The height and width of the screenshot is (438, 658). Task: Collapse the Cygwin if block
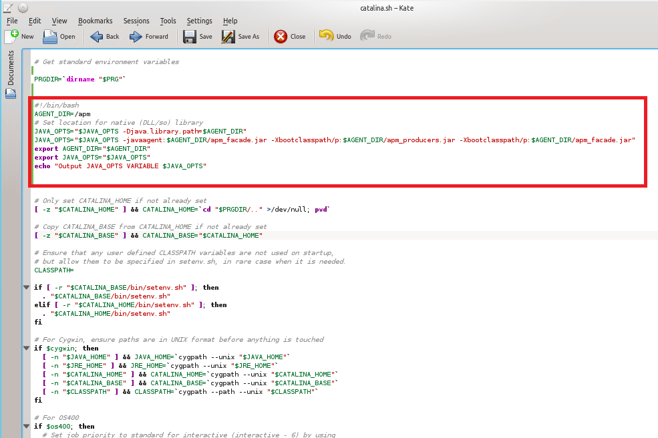pyautogui.click(x=26, y=348)
